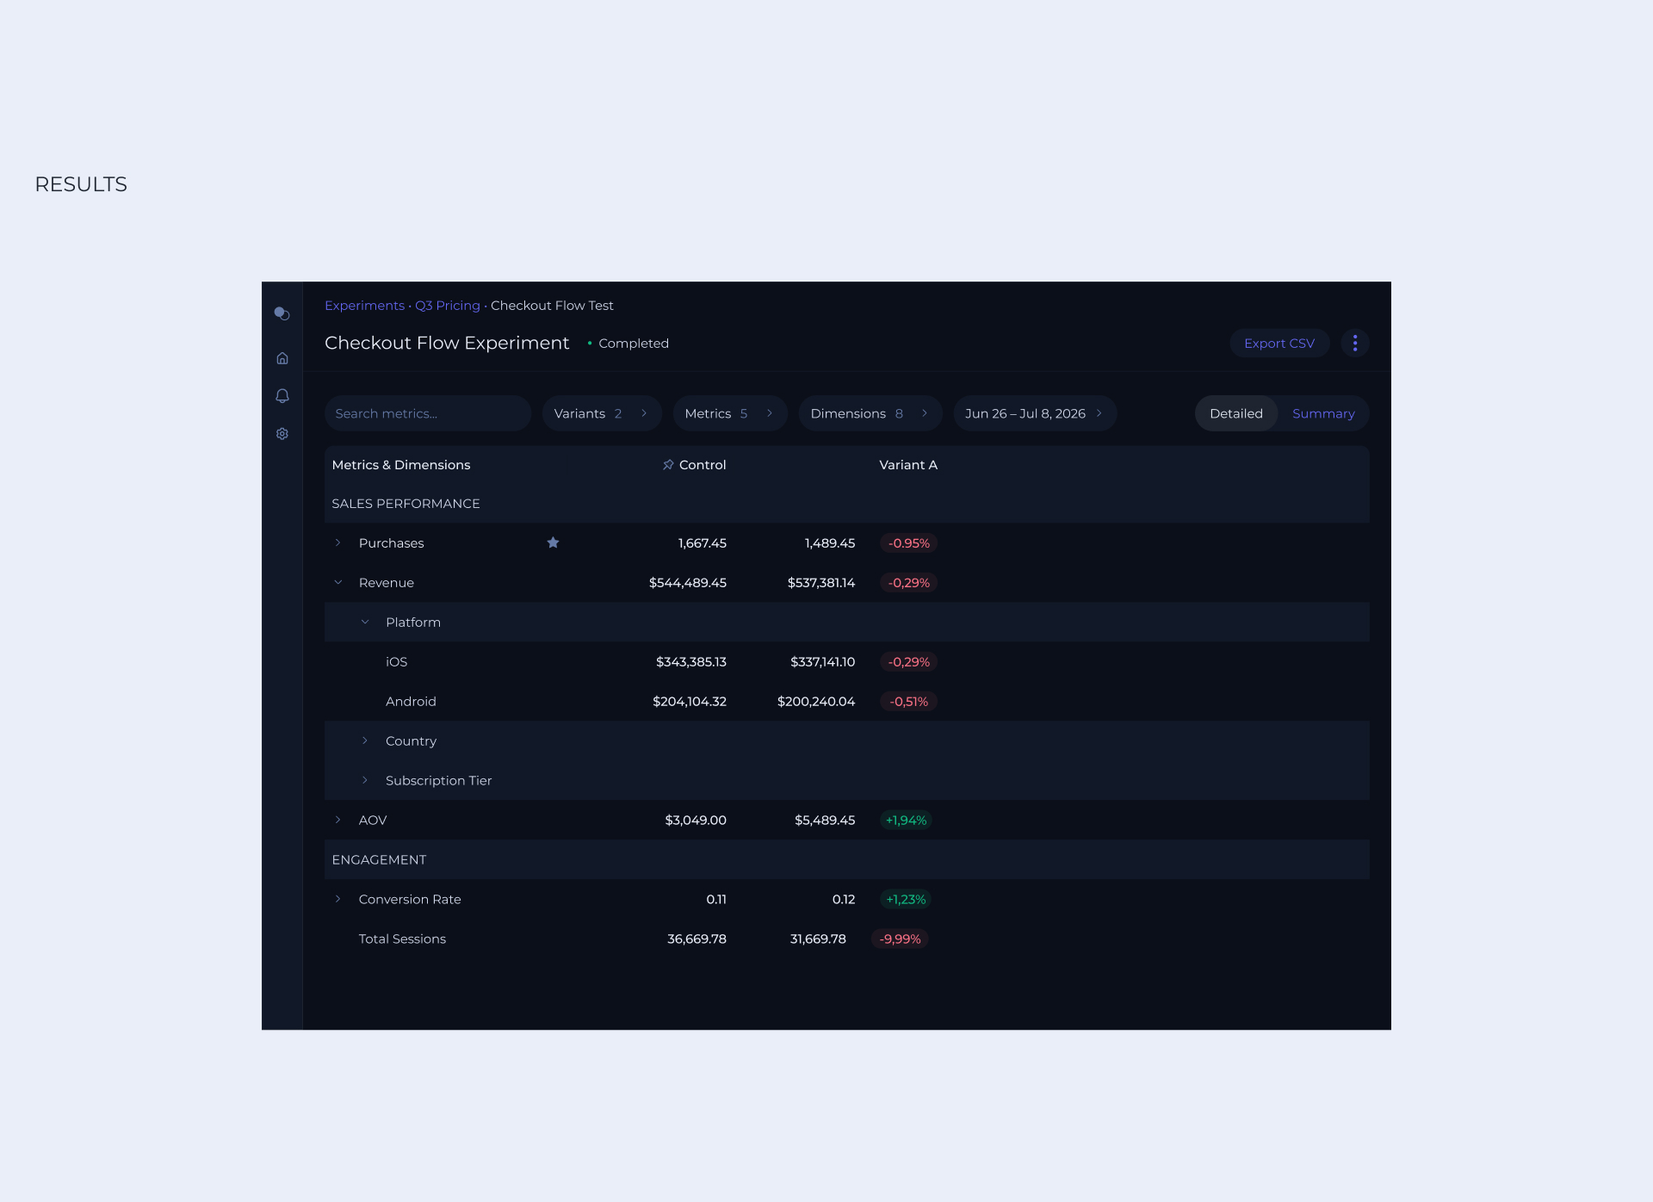The width and height of the screenshot is (1653, 1202).
Task: Open the Jun 26 – Jul 8 date range picker
Action: pyautogui.click(x=1032, y=413)
